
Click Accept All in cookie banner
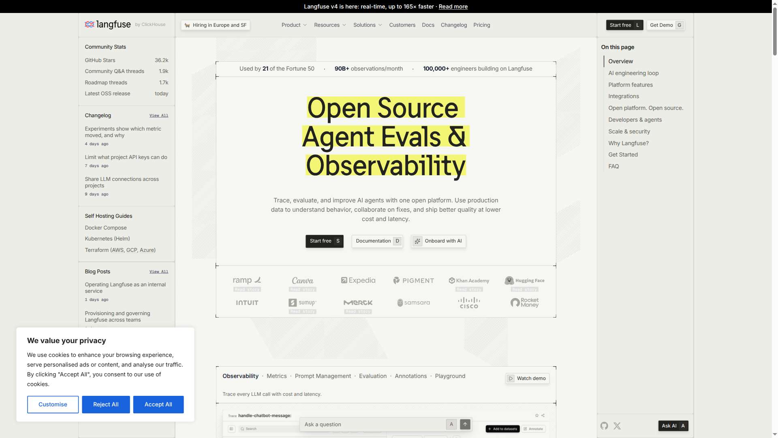tap(158, 404)
